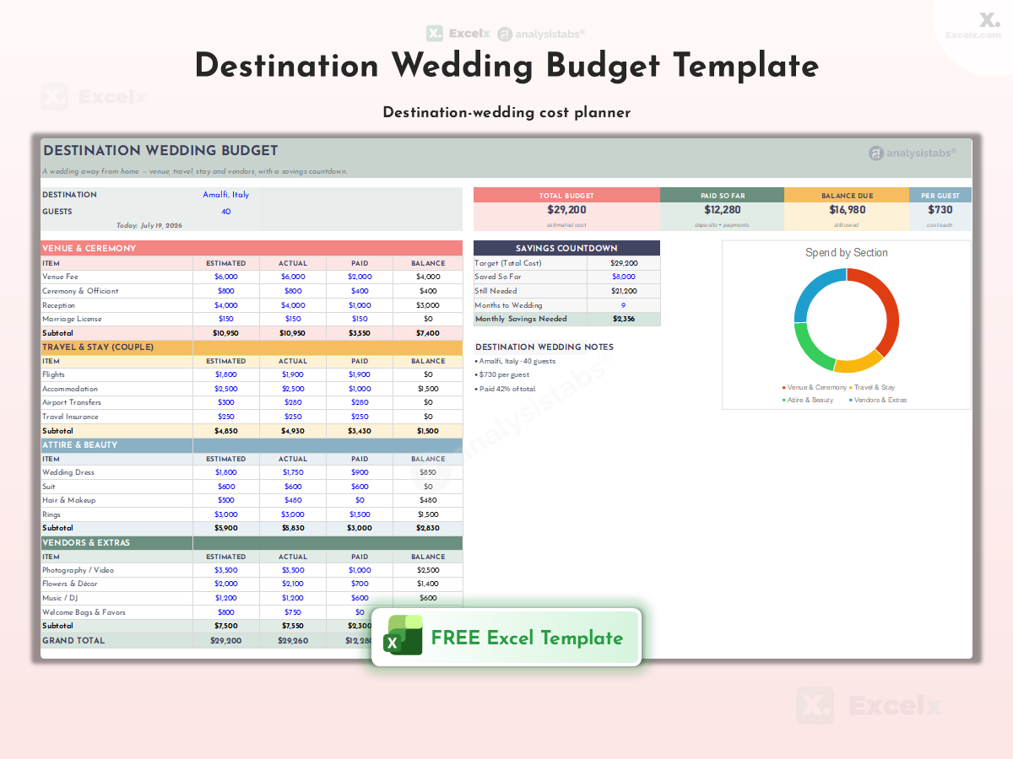The height and width of the screenshot is (759, 1013).
Task: Select the Venue Fee estimated $6,000 cell
Action: (225, 277)
